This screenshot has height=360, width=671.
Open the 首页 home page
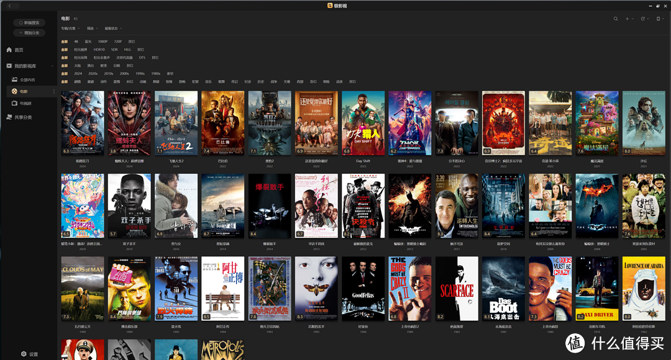19,50
